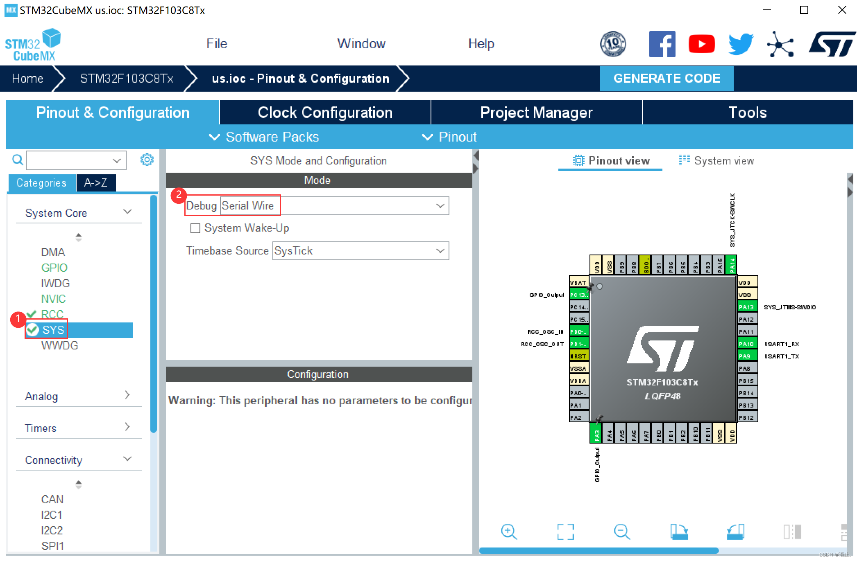Fit the chip diagram to the view
The image size is (857, 561).
pos(566,532)
